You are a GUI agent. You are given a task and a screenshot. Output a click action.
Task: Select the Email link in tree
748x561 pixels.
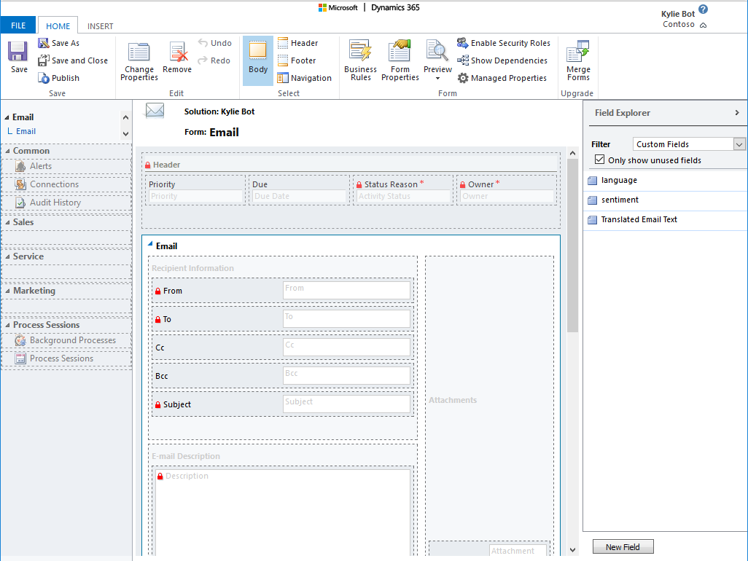(x=26, y=131)
